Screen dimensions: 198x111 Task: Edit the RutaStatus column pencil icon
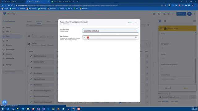[31, 73]
